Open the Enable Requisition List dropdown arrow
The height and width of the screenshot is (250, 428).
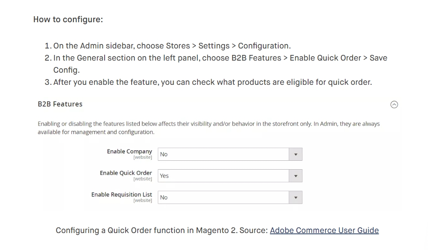296,197
